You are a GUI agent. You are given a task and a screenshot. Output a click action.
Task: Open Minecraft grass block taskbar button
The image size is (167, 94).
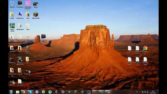pyautogui.click(x=76, y=92)
